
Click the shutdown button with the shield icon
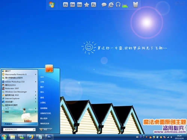44,130
